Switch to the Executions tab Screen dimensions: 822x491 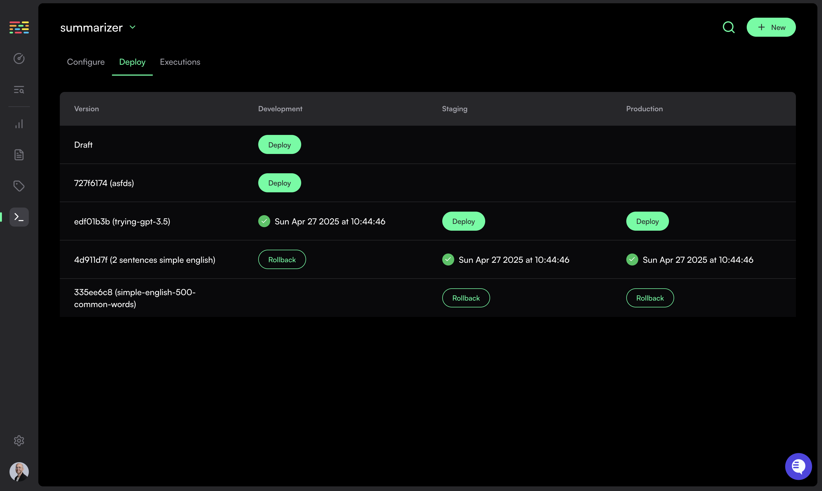tap(180, 62)
